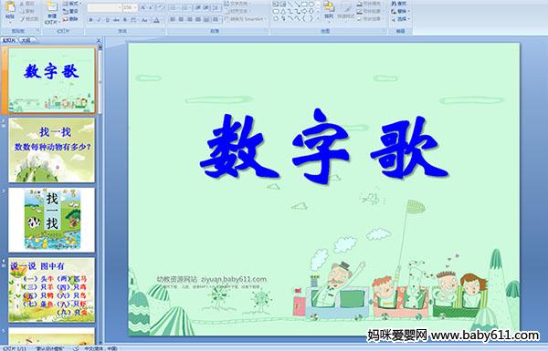The width and height of the screenshot is (548, 351).
Task: Click the Layout button
Action: [72, 4]
